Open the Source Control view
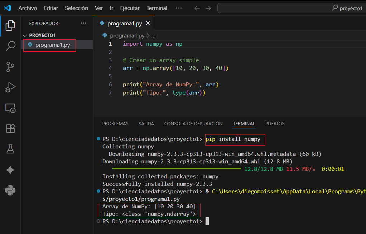Image resolution: width=366 pixels, height=234 pixels. [x=10, y=66]
